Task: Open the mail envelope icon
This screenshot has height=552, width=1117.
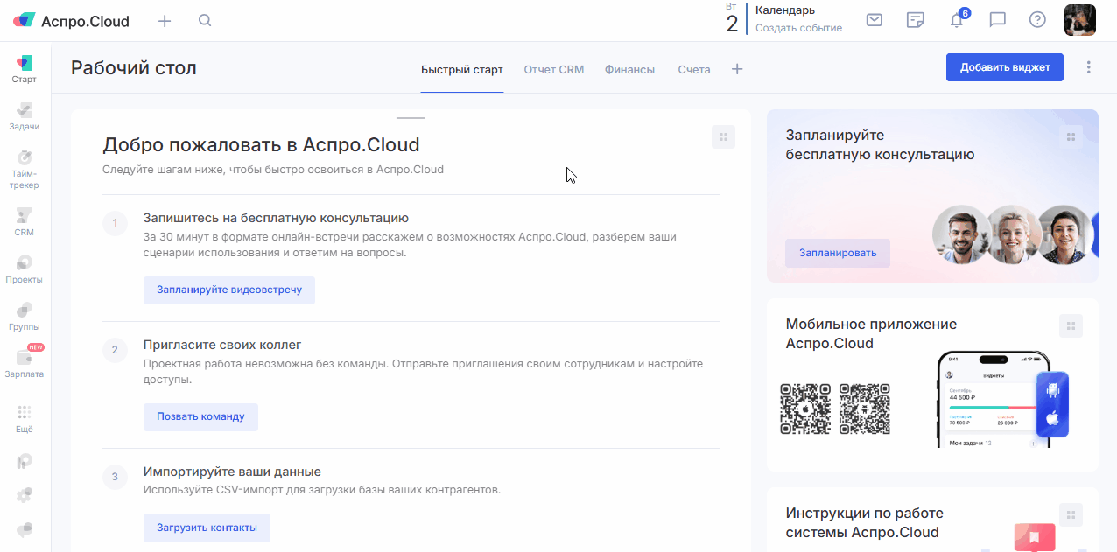Action: coord(874,19)
